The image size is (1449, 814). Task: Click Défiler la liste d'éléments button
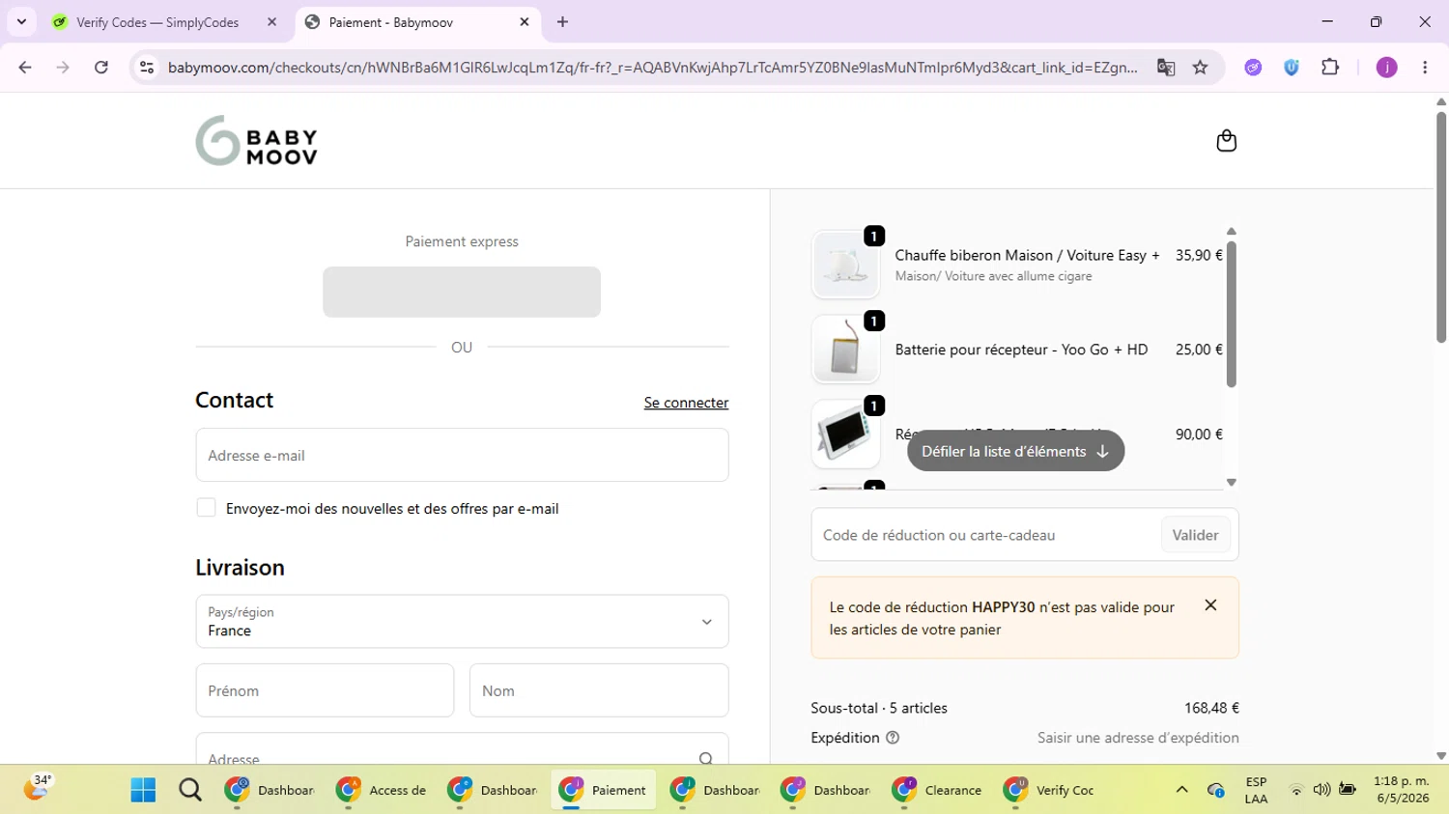[x=1015, y=451]
